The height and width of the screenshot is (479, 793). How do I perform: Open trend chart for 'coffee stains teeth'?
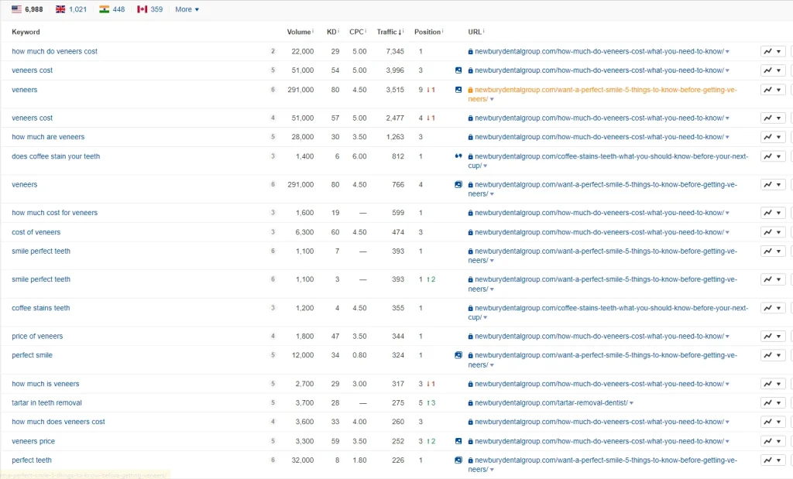pos(767,308)
